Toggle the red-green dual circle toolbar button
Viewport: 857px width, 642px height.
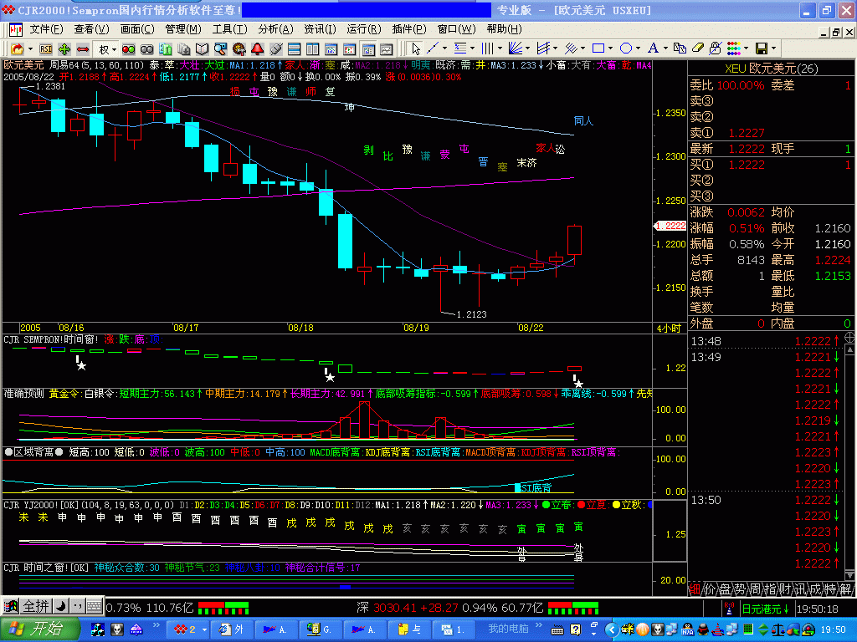[x=130, y=49]
